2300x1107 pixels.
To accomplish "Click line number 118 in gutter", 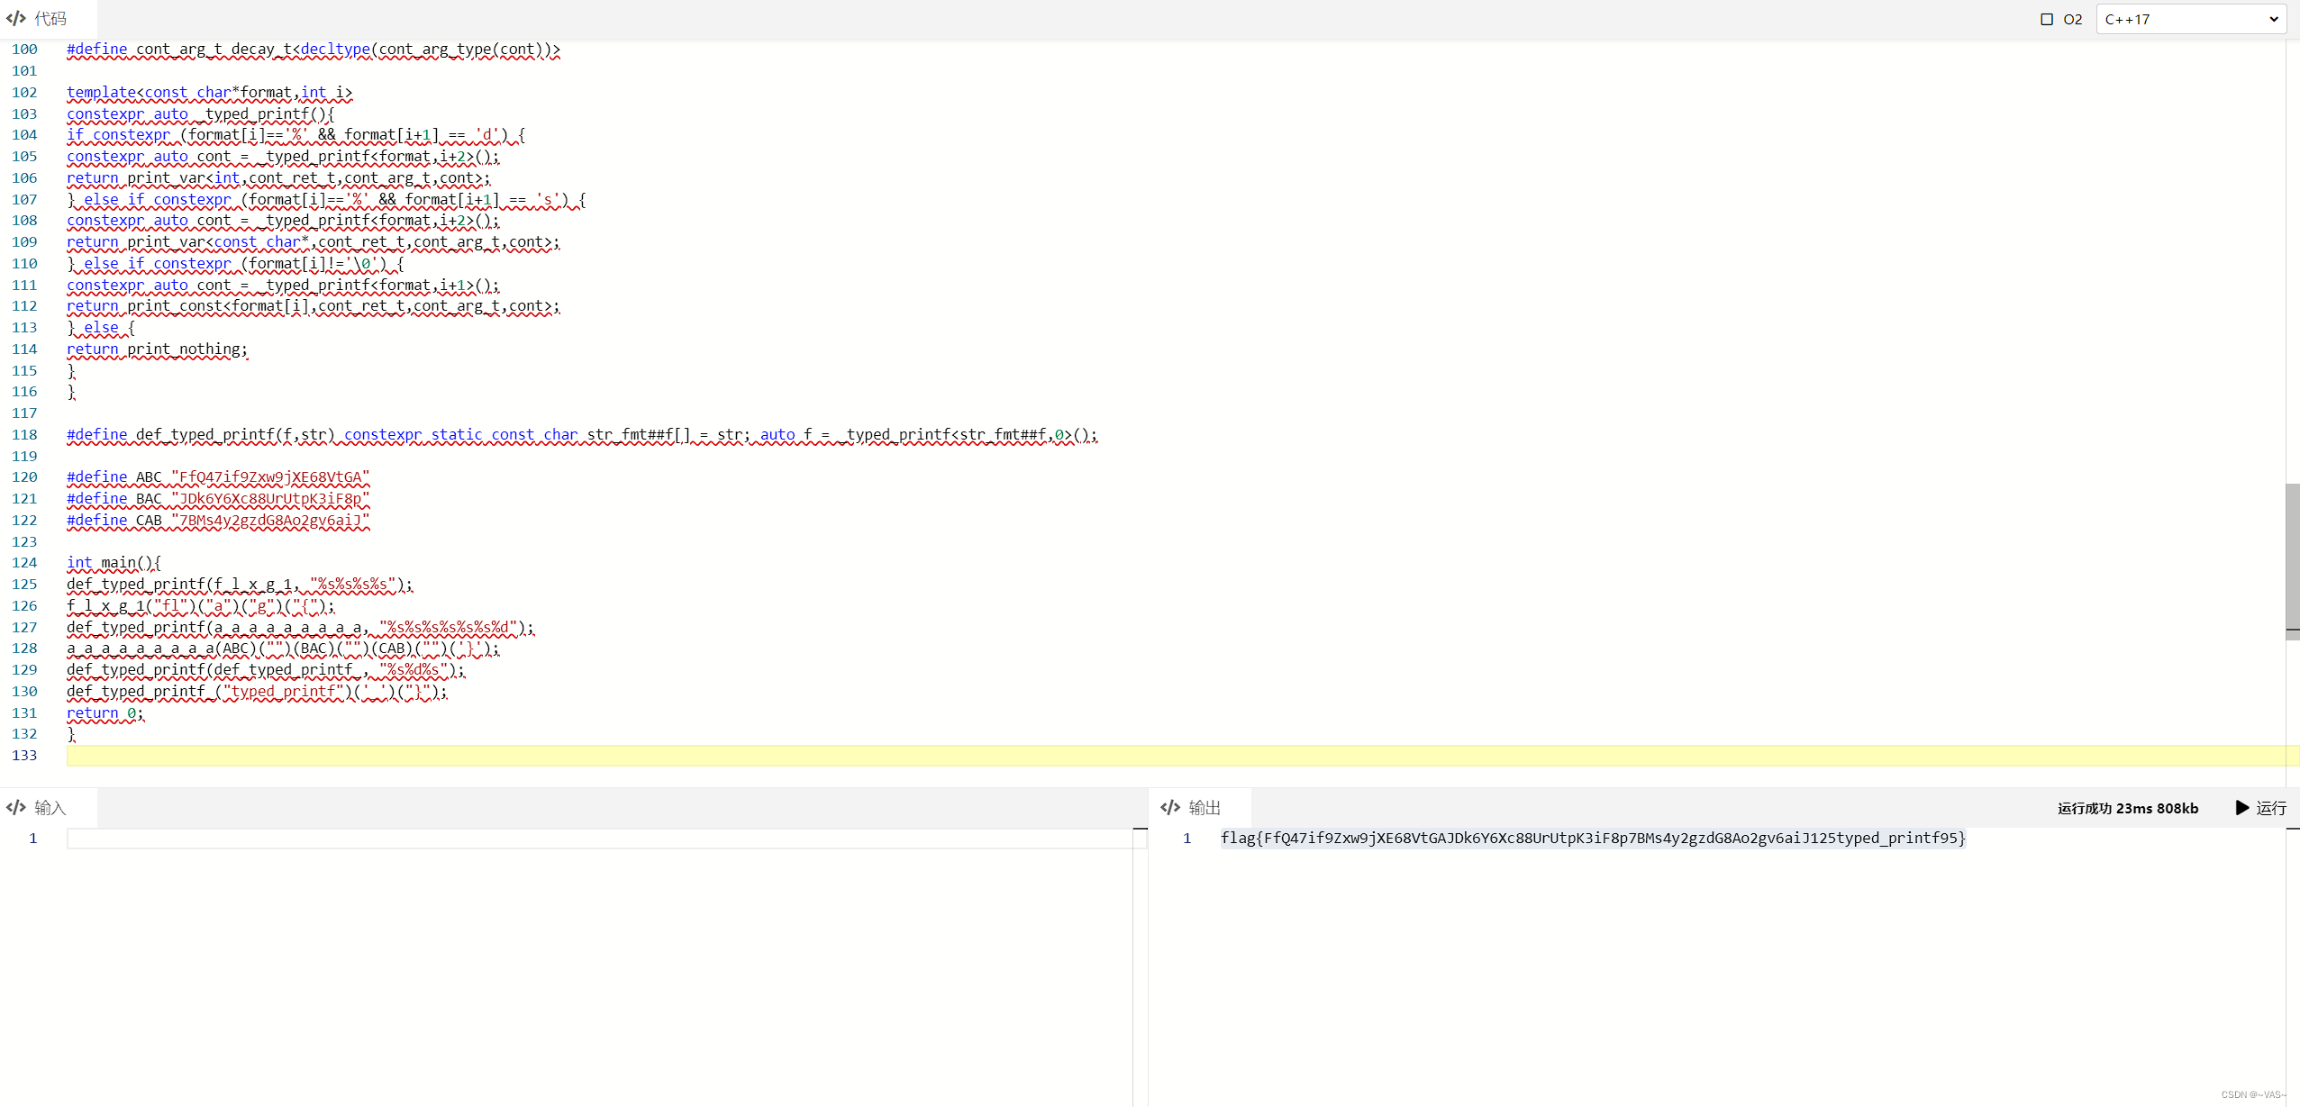I will pos(24,435).
